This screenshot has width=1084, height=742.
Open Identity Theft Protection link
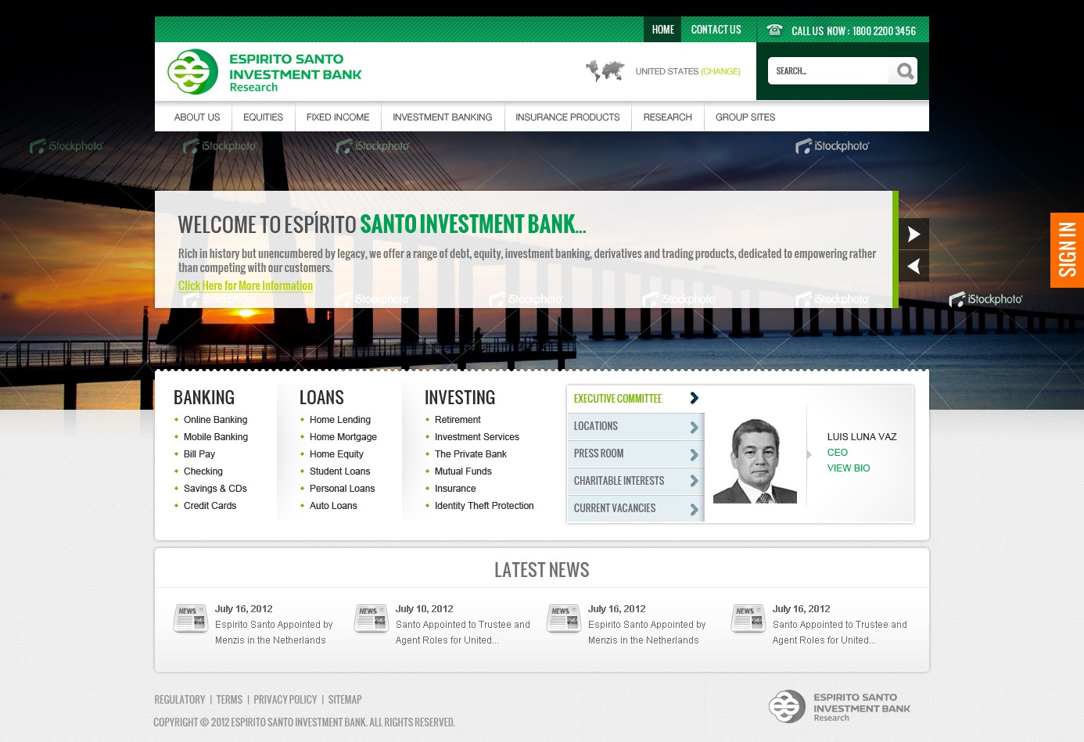[x=484, y=506]
